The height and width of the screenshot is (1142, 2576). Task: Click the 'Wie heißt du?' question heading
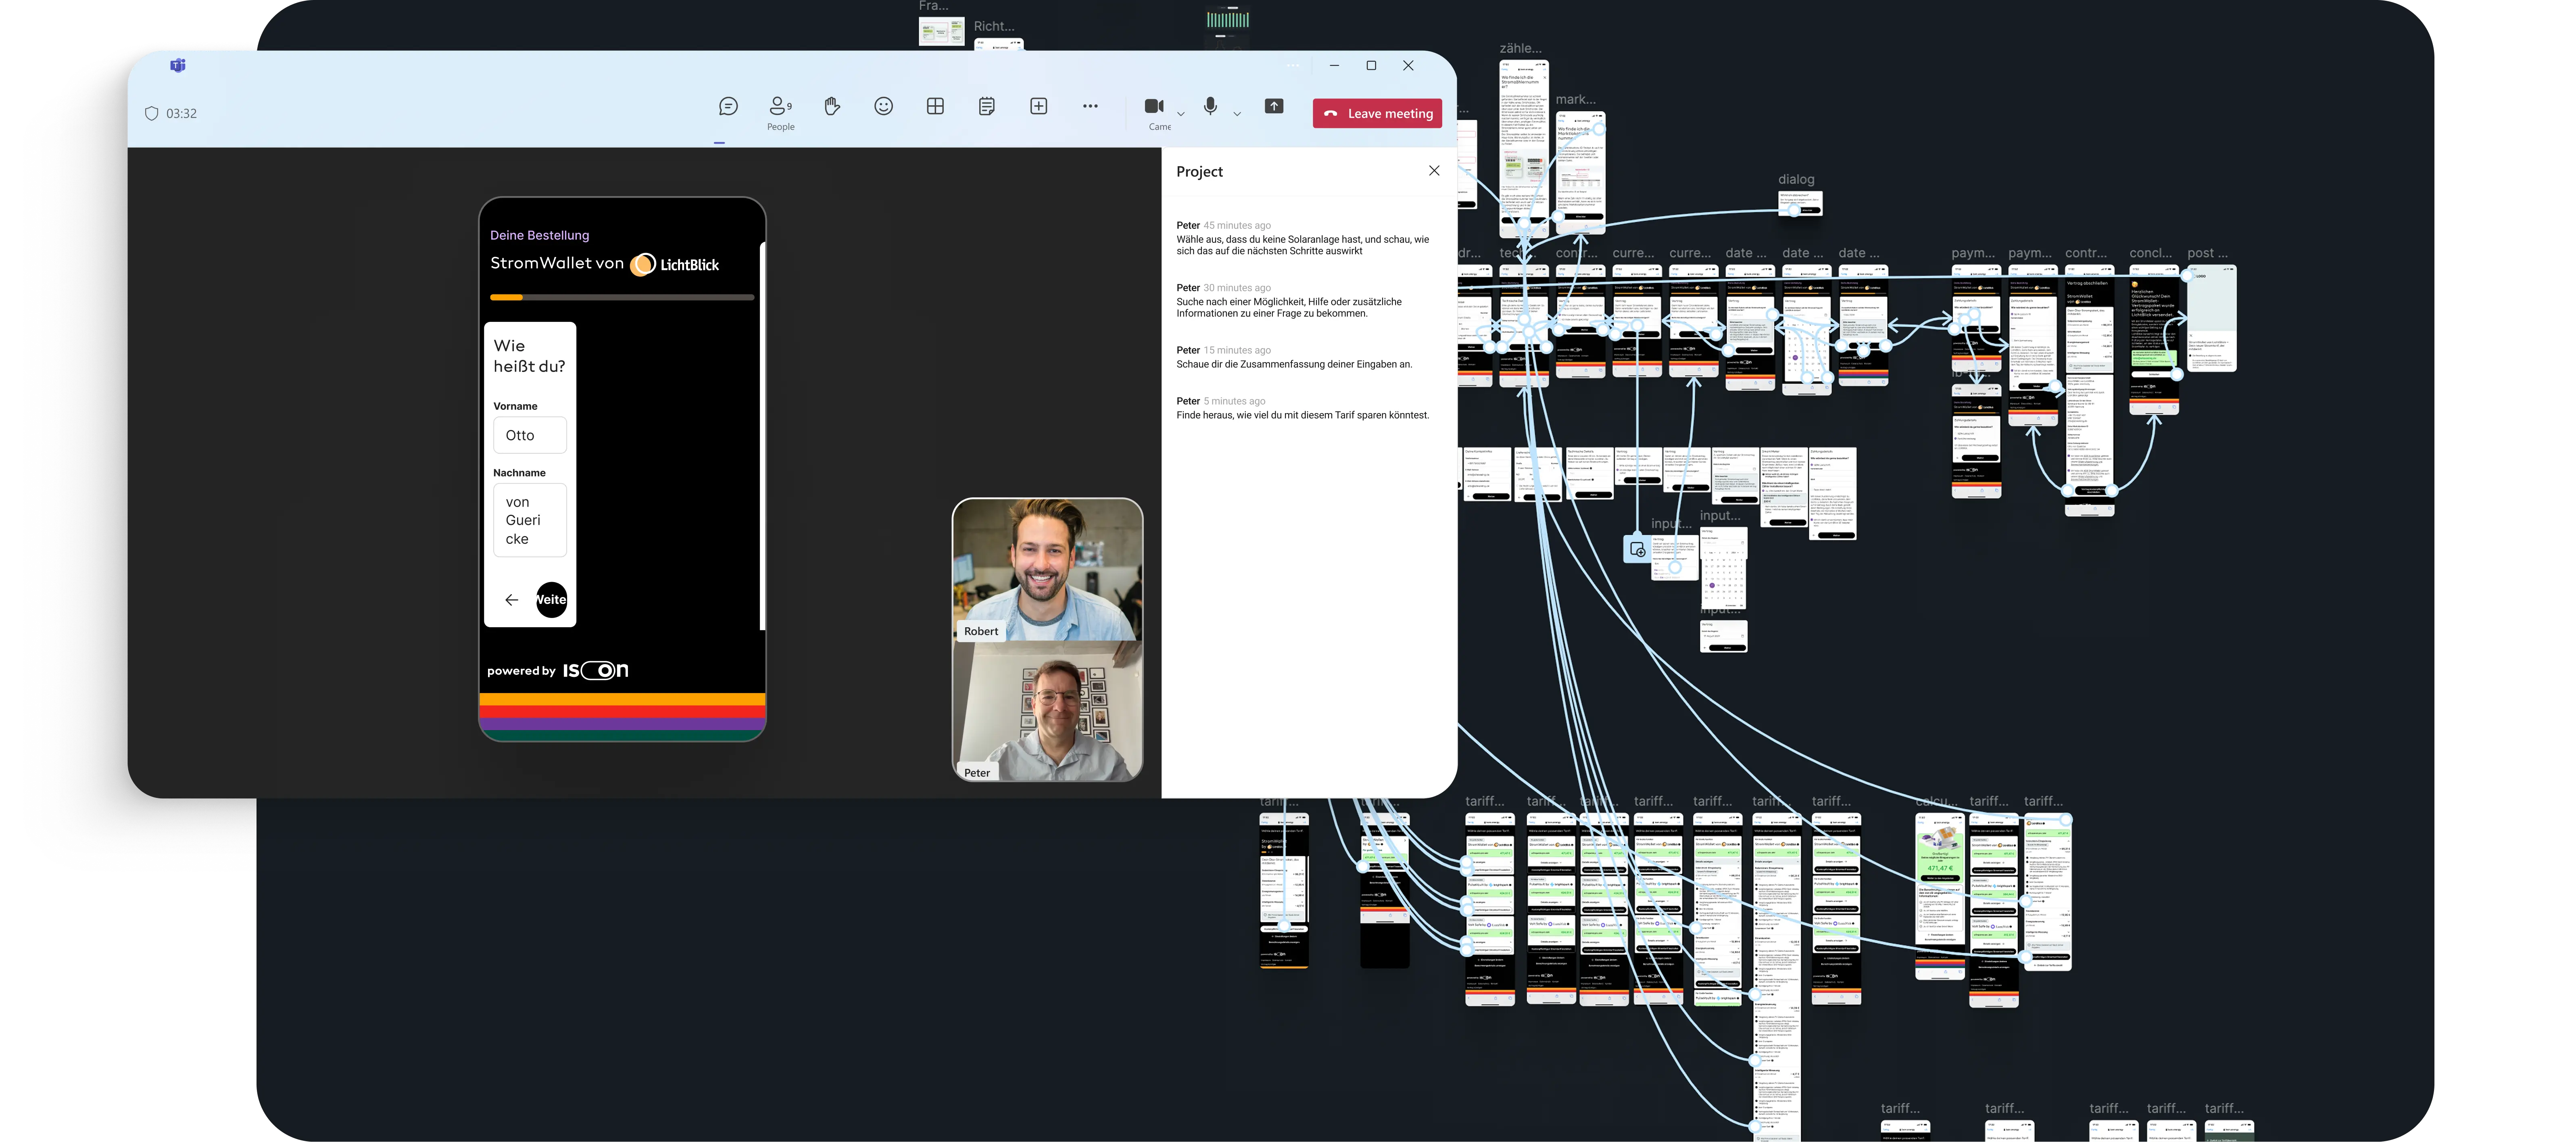(x=529, y=356)
